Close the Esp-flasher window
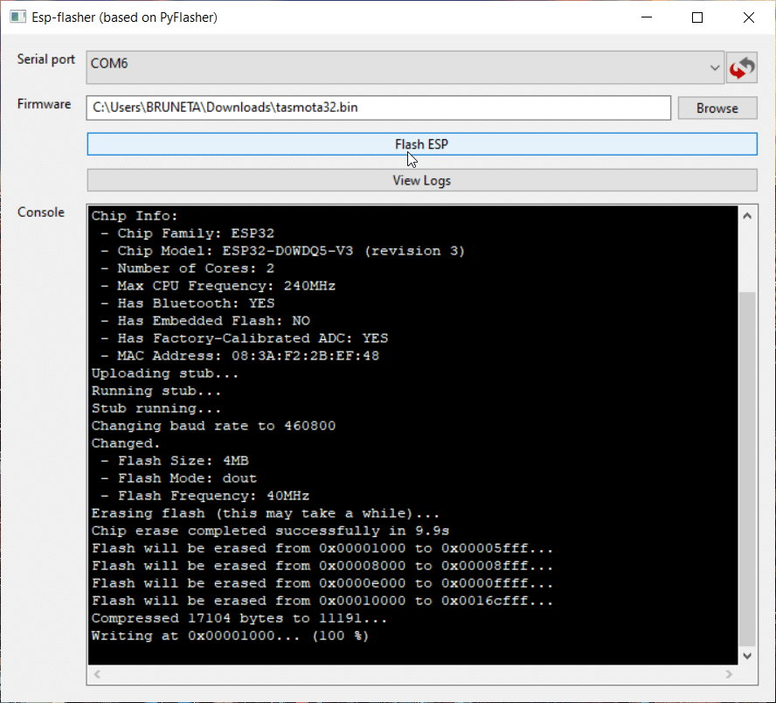Viewport: 776px width, 703px height. click(749, 17)
